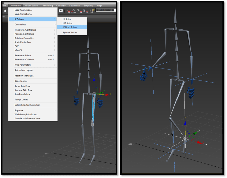Screen dimensions: 227x178
Task: Enable Skin Pose Mode
Action: click(22, 94)
